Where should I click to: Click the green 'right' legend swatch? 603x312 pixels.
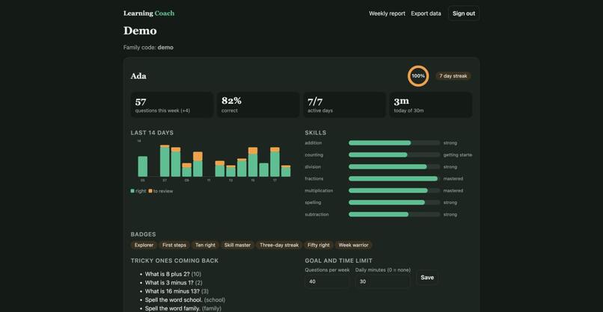(132, 191)
